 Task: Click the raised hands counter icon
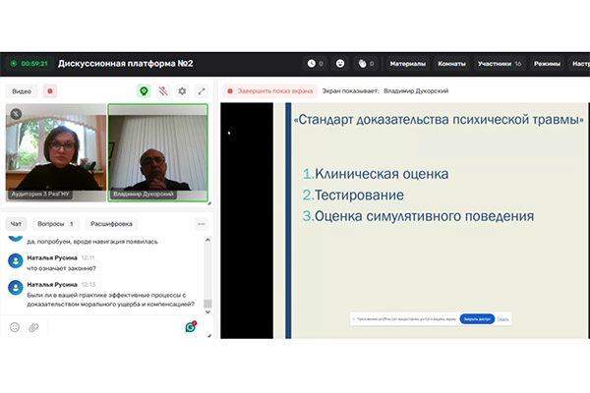pyautogui.click(x=365, y=64)
